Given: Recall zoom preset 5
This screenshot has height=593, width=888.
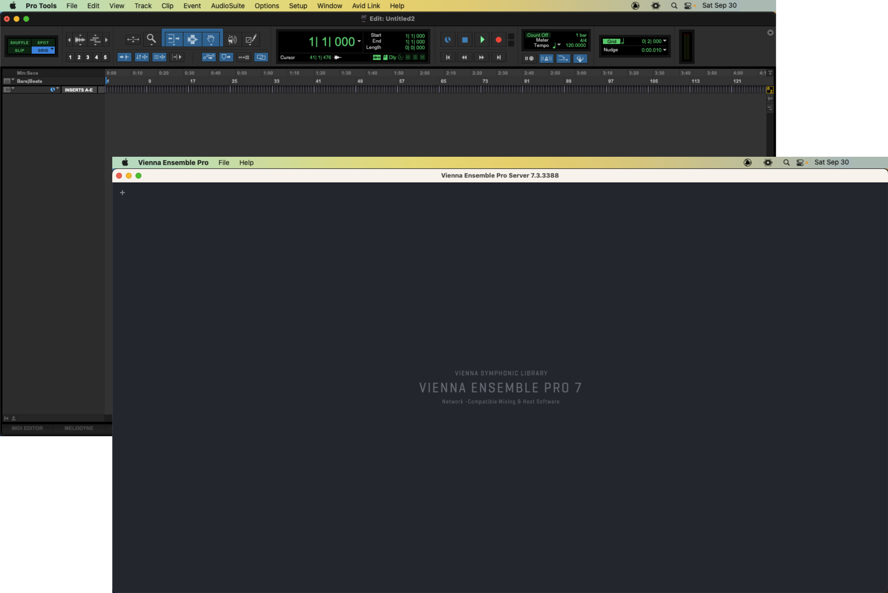Looking at the screenshot, I should pos(105,58).
